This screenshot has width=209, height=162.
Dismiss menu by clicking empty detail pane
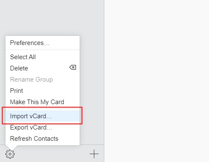click(x=156, y=81)
